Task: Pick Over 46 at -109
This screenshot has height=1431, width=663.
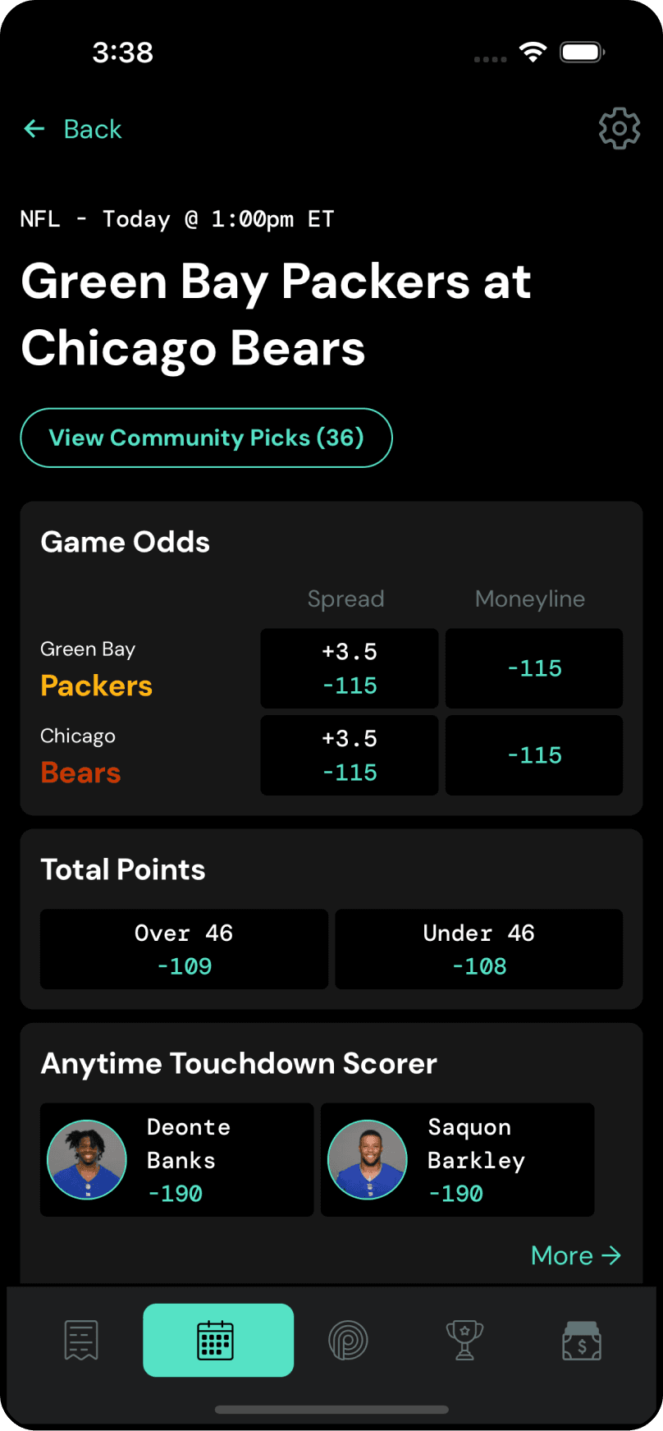Action: click(x=183, y=949)
